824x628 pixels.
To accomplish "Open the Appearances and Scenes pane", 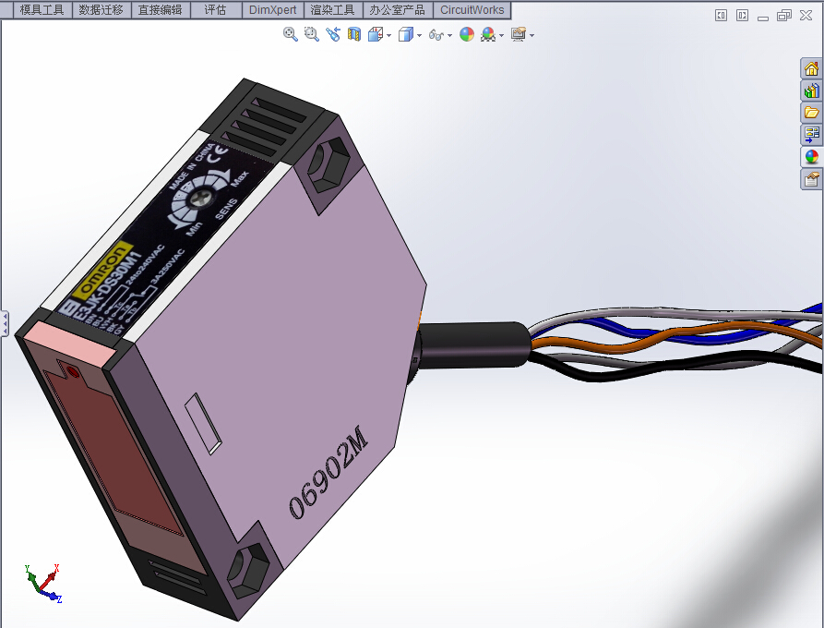I will pos(811,157).
